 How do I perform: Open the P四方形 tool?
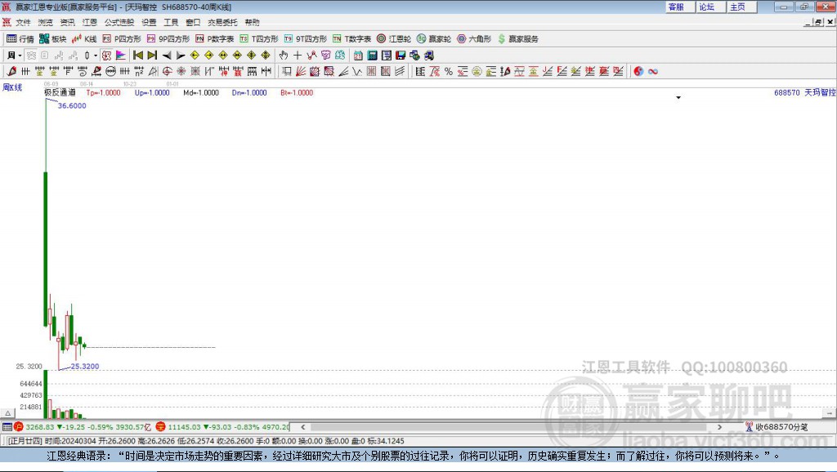tap(122, 39)
